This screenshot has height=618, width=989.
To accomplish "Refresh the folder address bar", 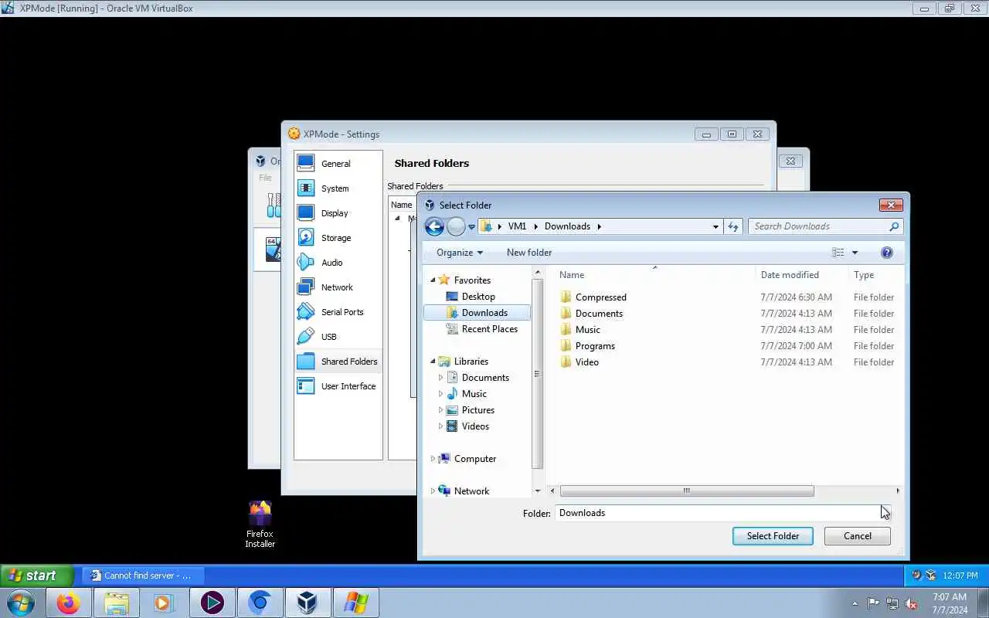I will tap(733, 226).
